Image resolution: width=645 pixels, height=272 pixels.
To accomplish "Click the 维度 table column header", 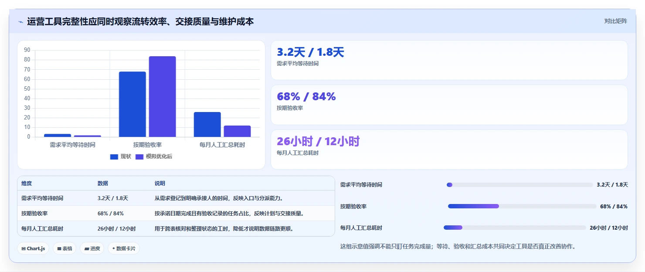I will pos(27,184).
